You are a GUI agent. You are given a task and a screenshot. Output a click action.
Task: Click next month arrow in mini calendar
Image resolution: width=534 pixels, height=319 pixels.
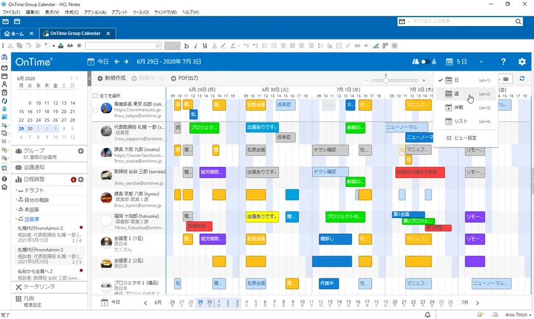(77, 78)
